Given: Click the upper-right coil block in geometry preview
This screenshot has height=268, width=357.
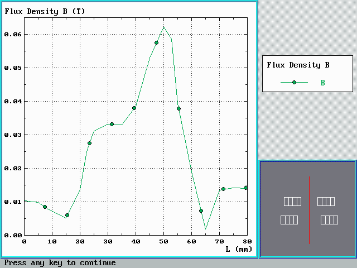Looking at the screenshot, I should 326,202.
